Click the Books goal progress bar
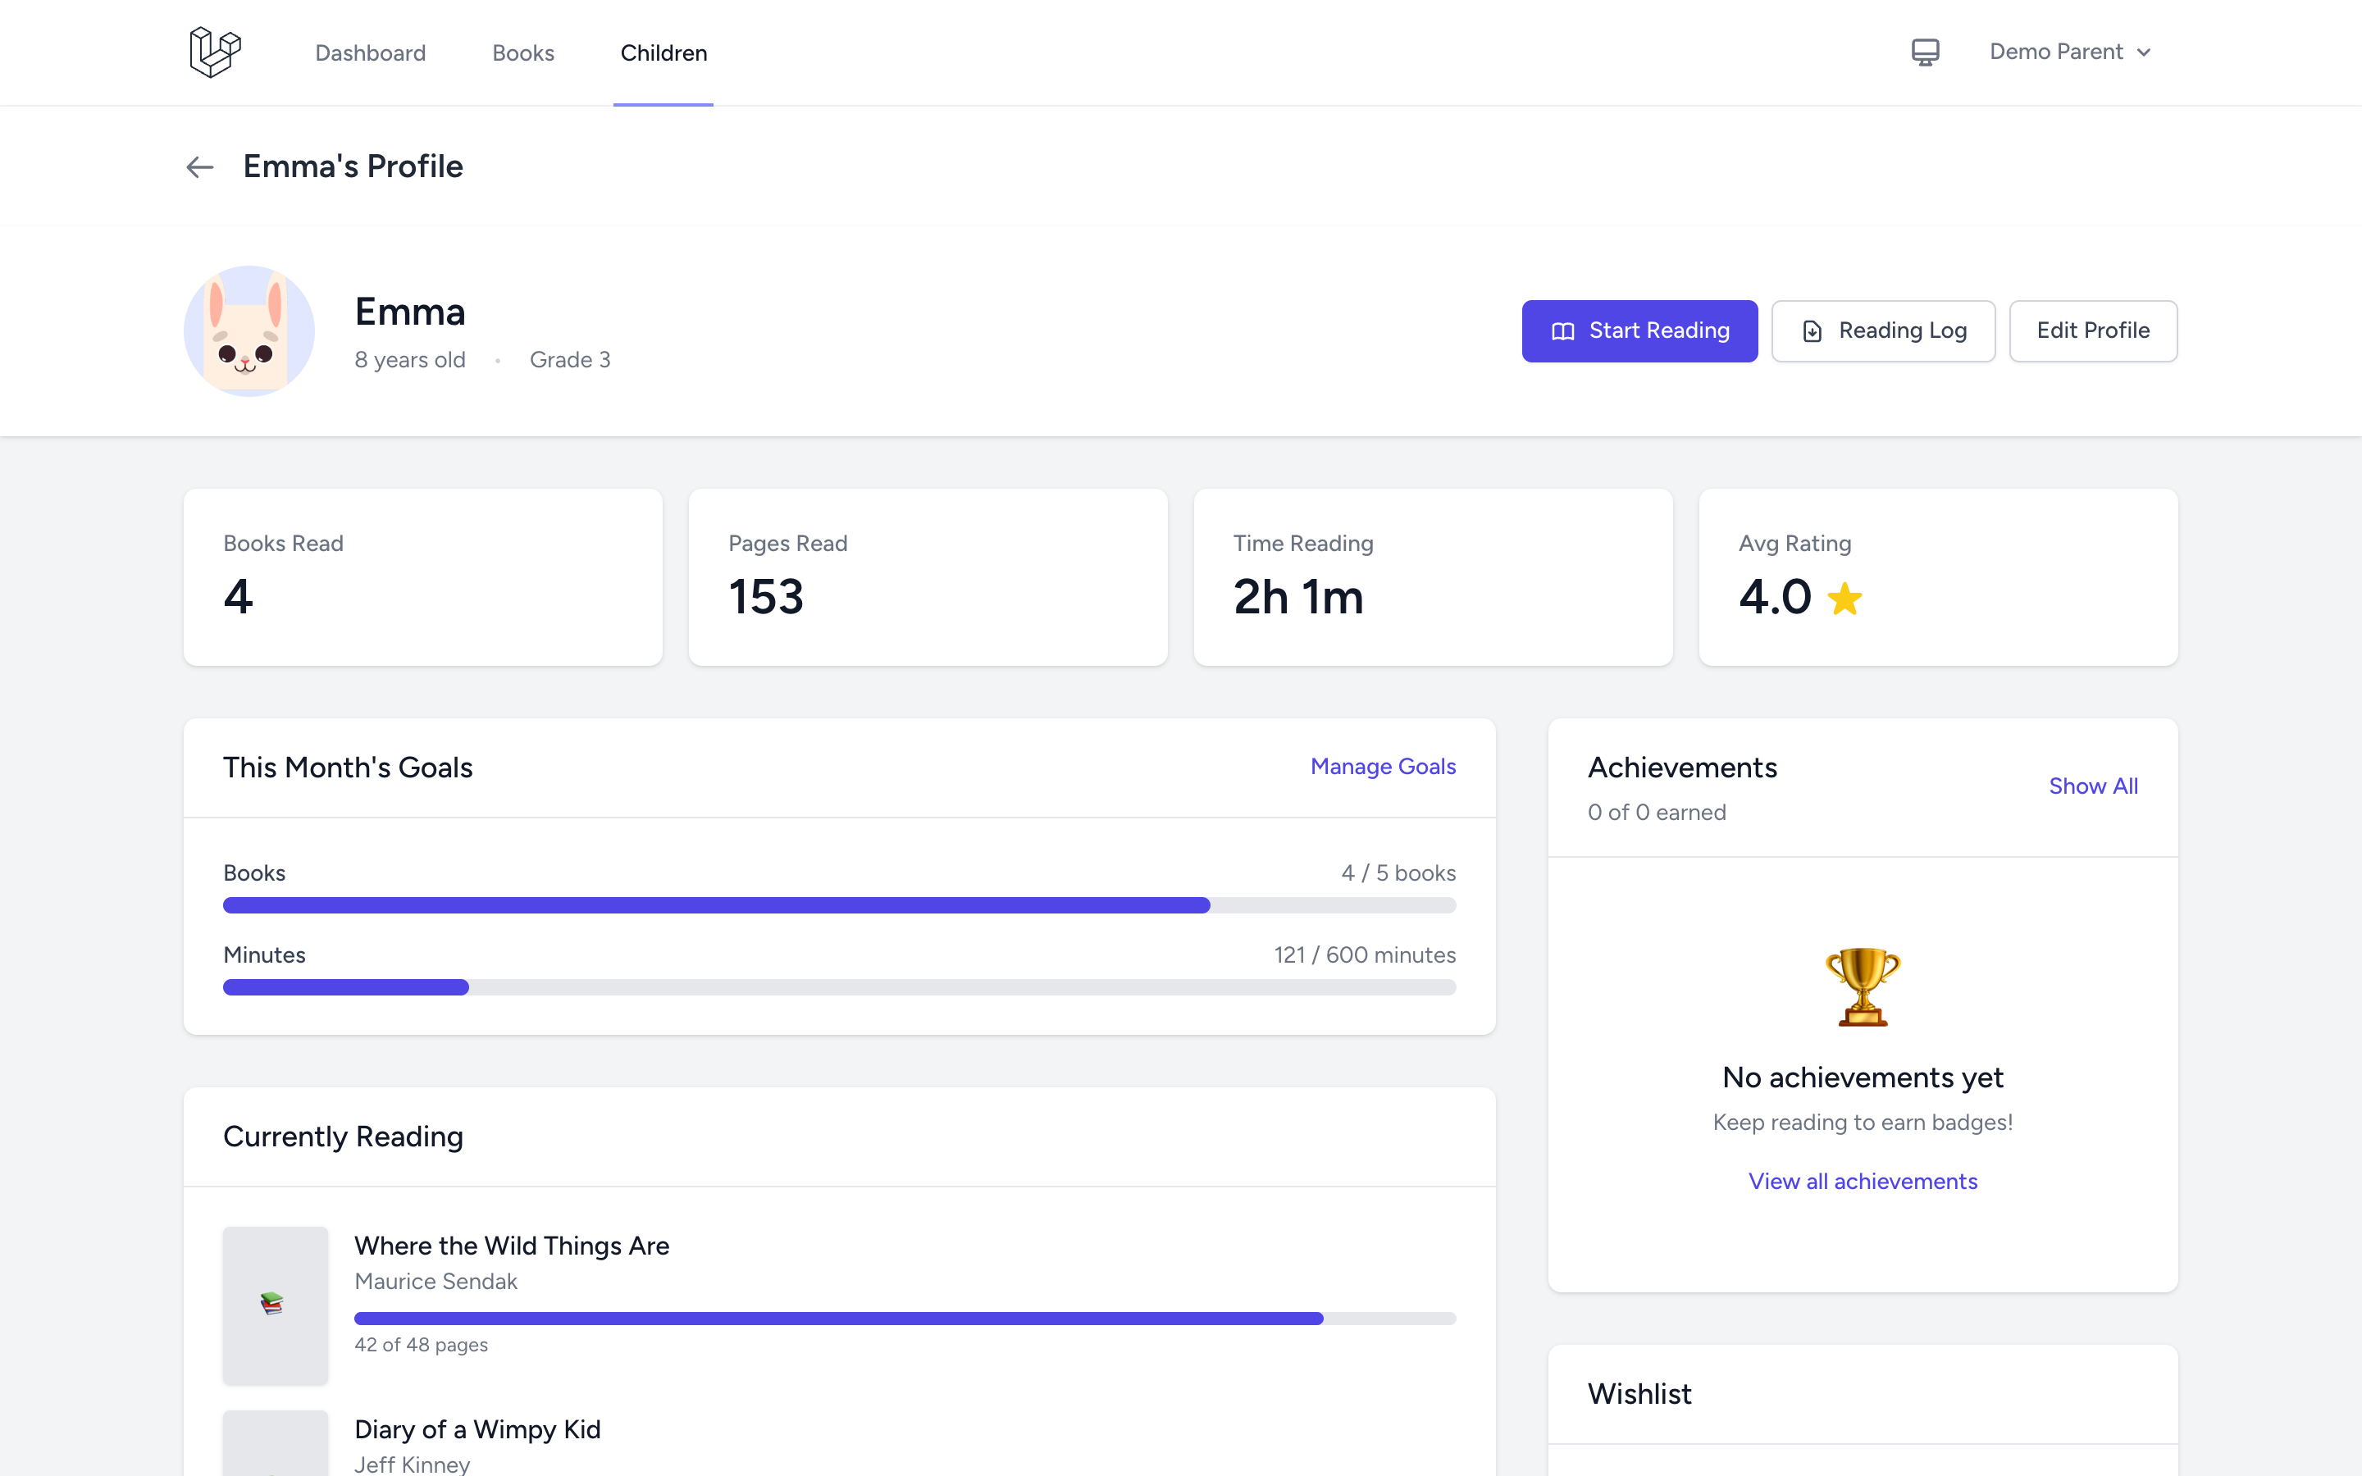The height and width of the screenshot is (1476, 2362). click(x=839, y=905)
